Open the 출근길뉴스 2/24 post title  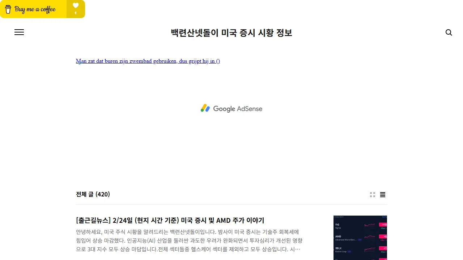coord(170,220)
